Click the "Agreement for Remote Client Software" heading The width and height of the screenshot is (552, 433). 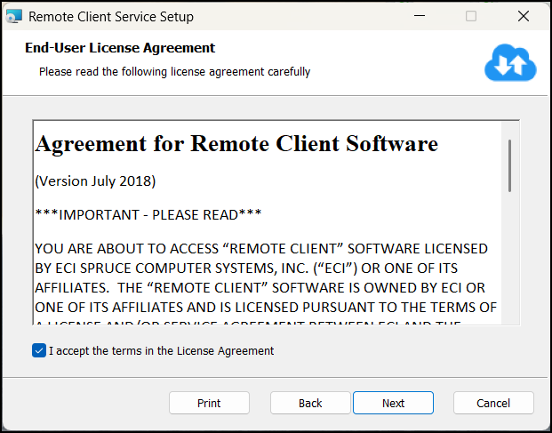(236, 144)
